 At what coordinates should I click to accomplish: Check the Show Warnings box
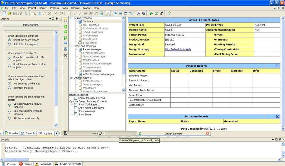(x=76, y=111)
